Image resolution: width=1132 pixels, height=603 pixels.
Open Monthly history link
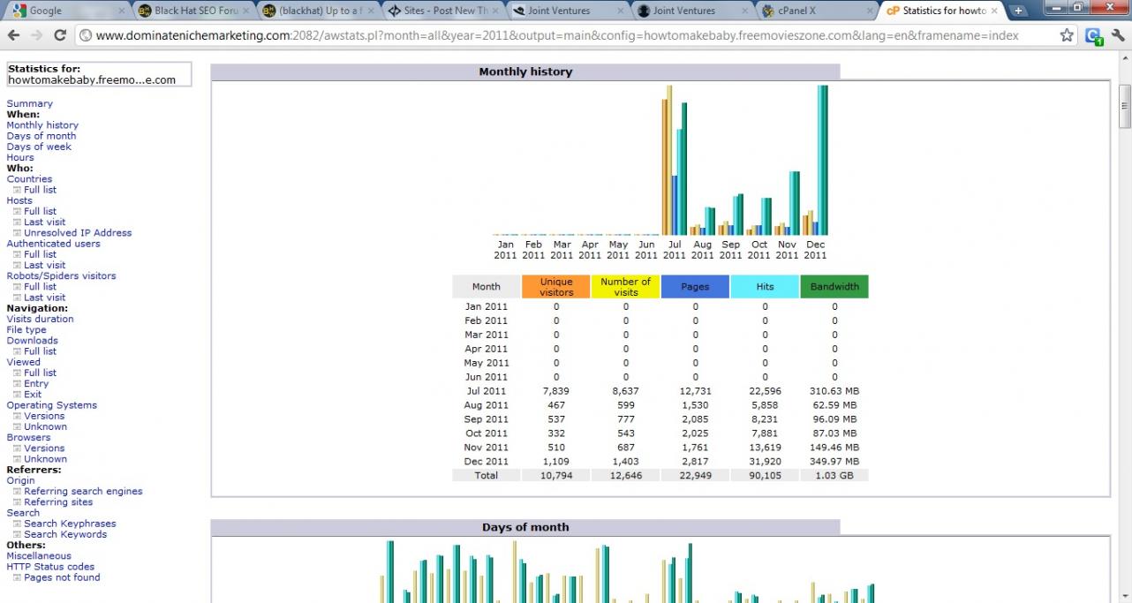pos(42,125)
